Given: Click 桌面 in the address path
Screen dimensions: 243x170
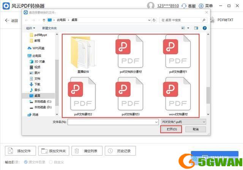Looking at the screenshot, I should click(74, 20).
